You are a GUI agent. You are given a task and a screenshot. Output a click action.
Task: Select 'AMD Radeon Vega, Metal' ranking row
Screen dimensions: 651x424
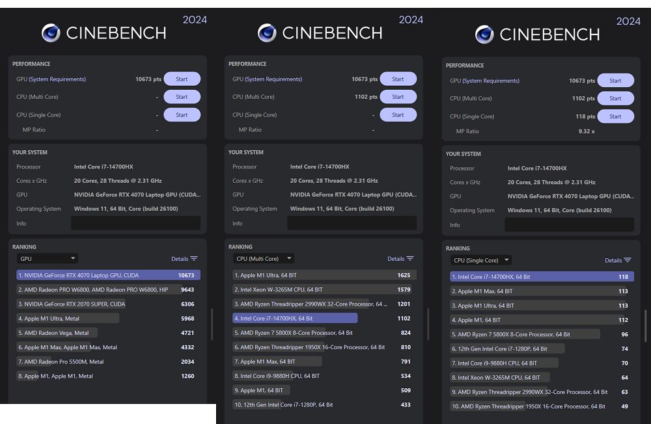pyautogui.click(x=108, y=333)
